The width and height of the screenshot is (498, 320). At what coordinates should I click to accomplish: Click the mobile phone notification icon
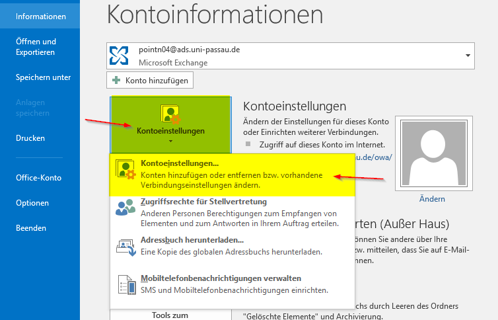127,285
